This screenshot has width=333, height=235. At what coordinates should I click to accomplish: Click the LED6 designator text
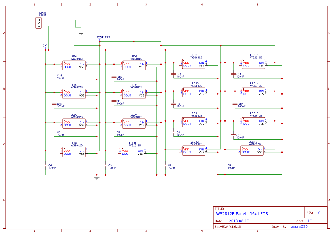tap(134, 85)
